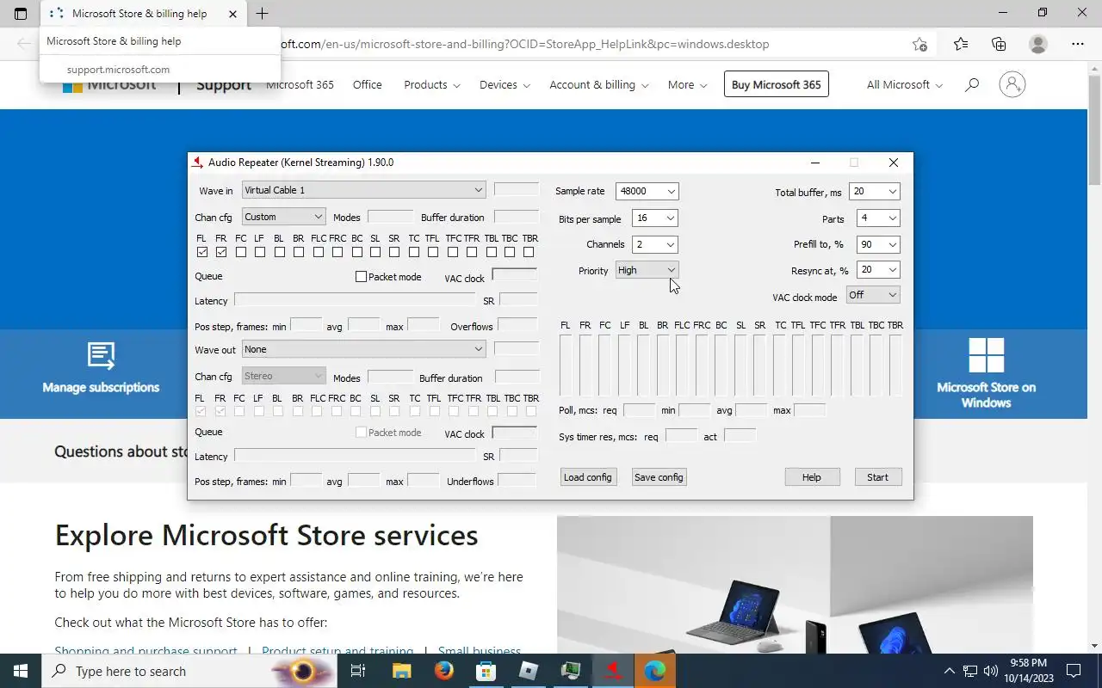Open the Wave out device dropdown
The width and height of the screenshot is (1102, 688).
(x=363, y=349)
